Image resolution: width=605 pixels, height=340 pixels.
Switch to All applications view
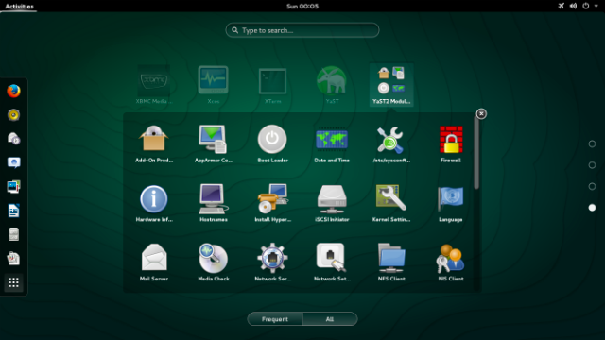330,319
